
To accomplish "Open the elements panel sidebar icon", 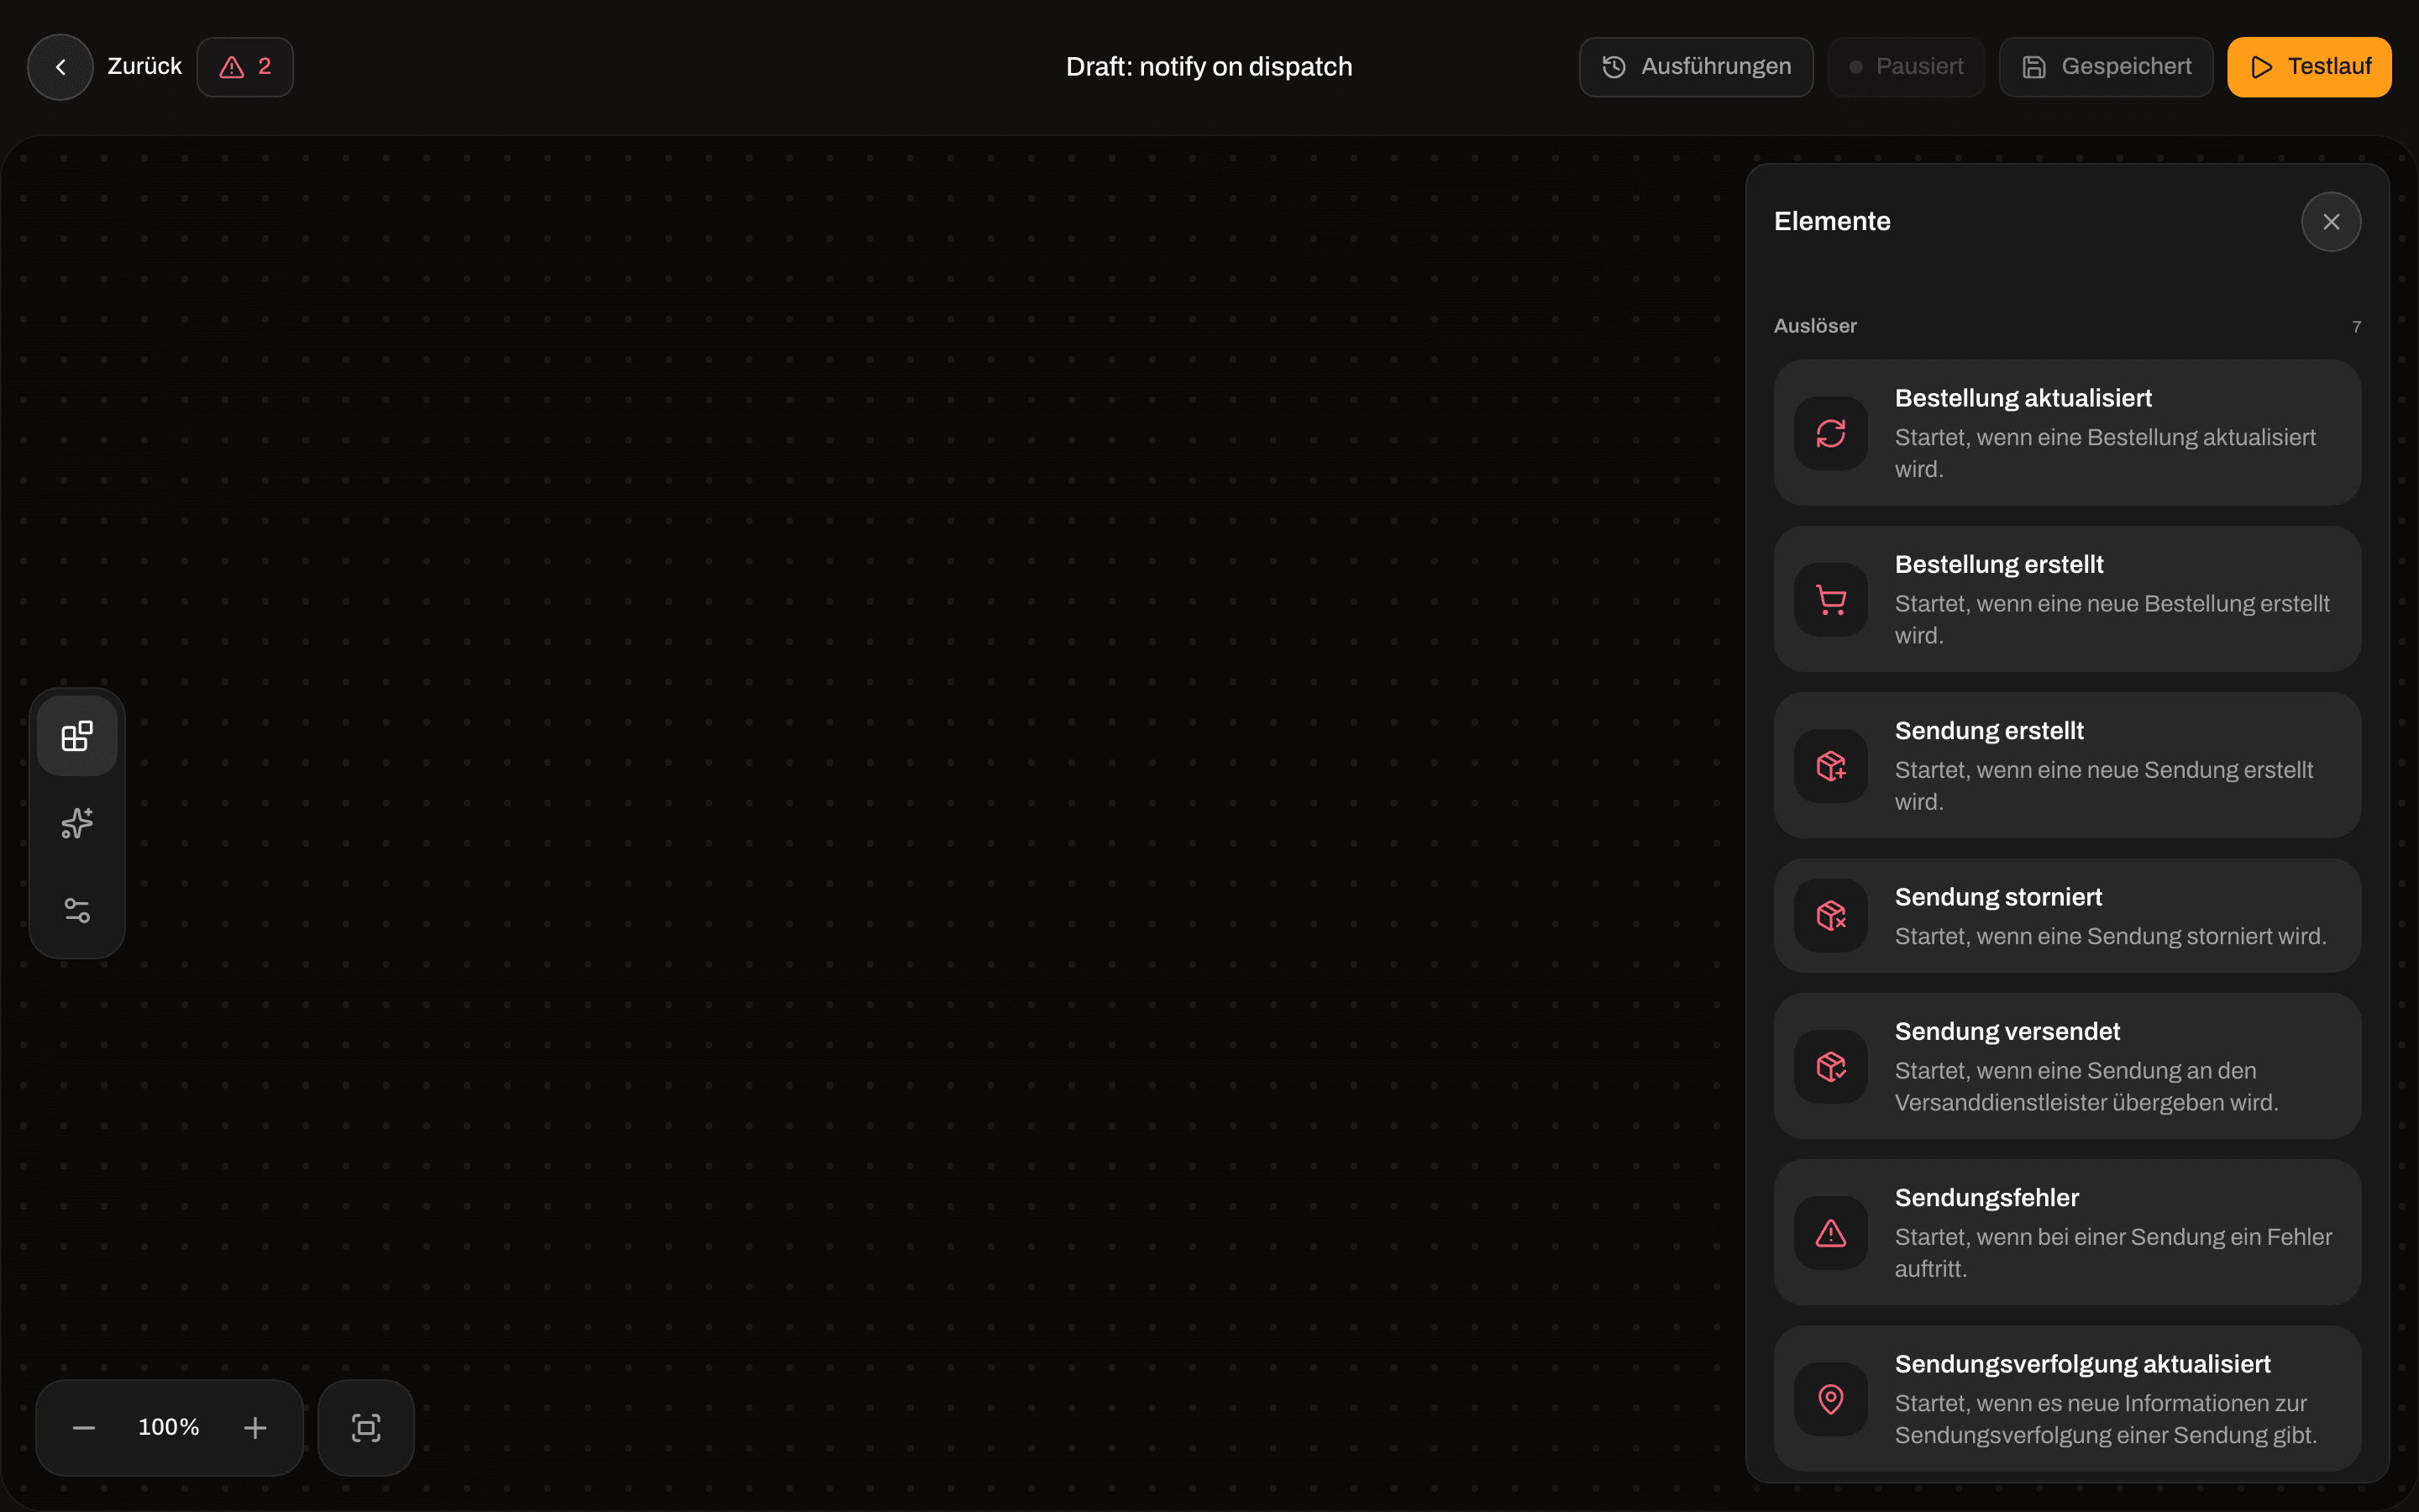I will [x=77, y=736].
